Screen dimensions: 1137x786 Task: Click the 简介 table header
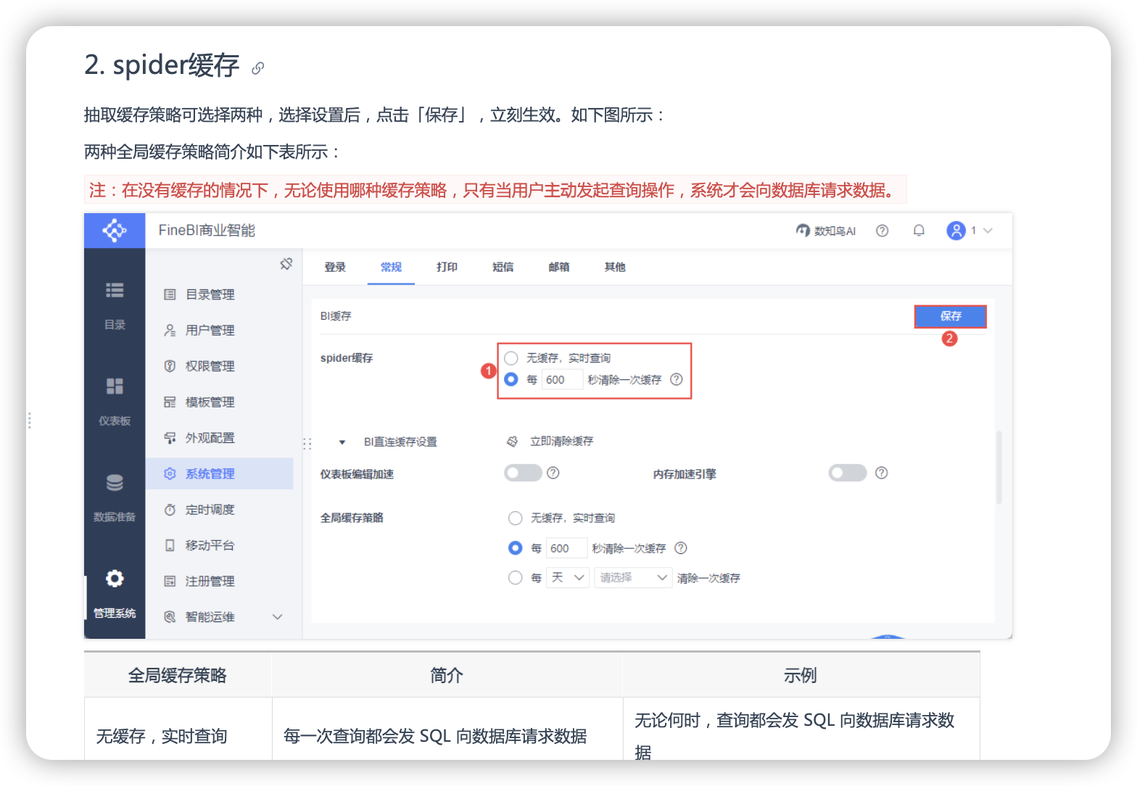point(447,675)
